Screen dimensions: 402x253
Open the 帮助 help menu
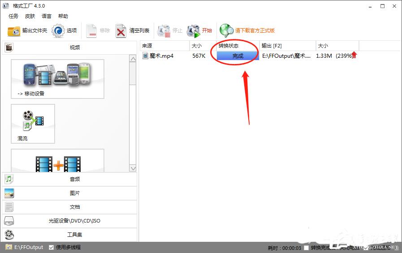tap(63, 16)
